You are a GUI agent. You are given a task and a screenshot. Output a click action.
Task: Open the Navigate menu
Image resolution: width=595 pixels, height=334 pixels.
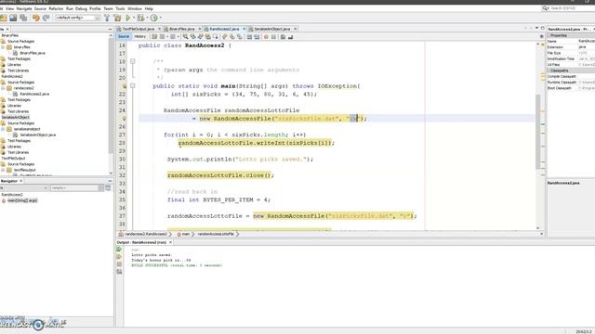pos(24,8)
